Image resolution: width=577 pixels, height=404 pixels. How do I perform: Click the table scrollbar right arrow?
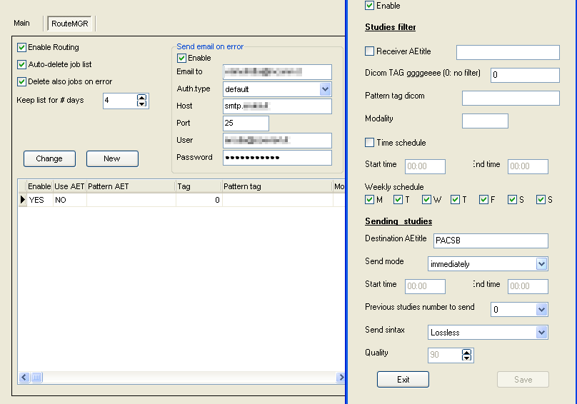341,377
